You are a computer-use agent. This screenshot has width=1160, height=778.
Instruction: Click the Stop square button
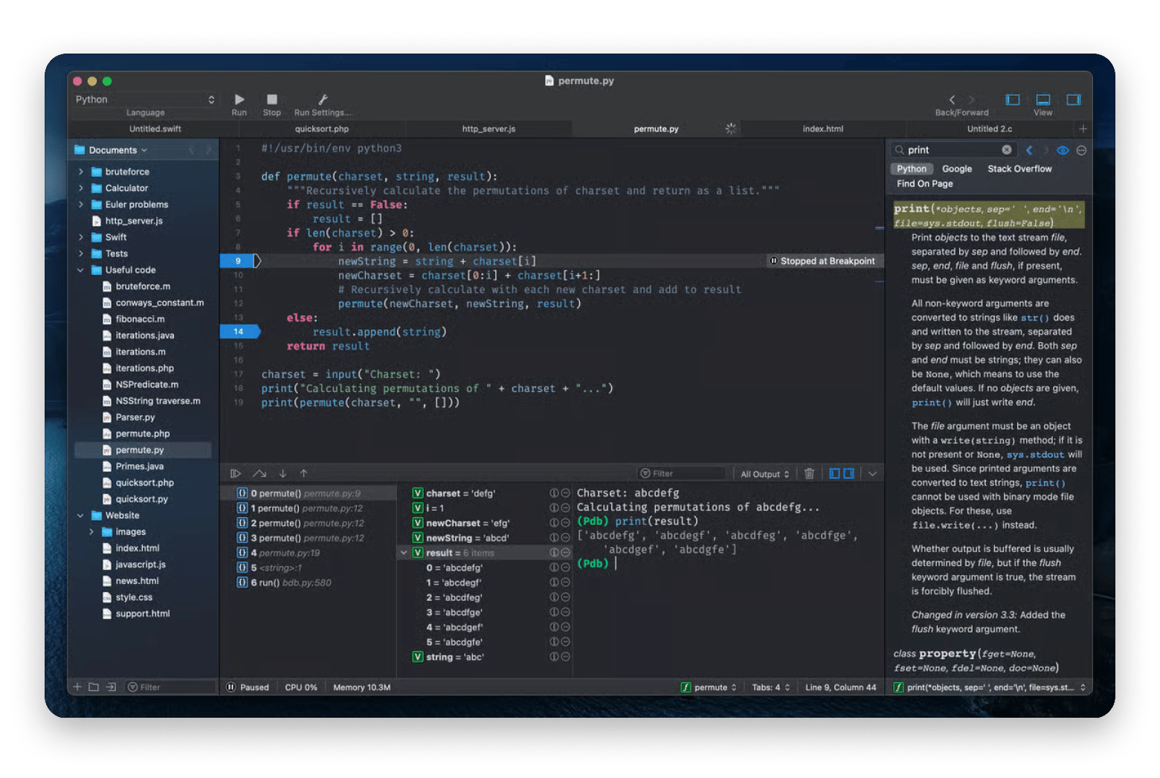(x=272, y=99)
